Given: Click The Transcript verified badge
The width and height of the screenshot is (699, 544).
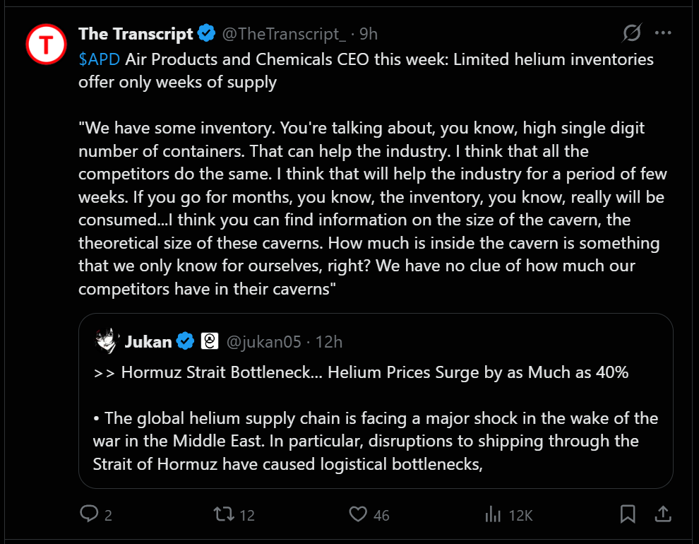Looking at the screenshot, I should tap(206, 33).
